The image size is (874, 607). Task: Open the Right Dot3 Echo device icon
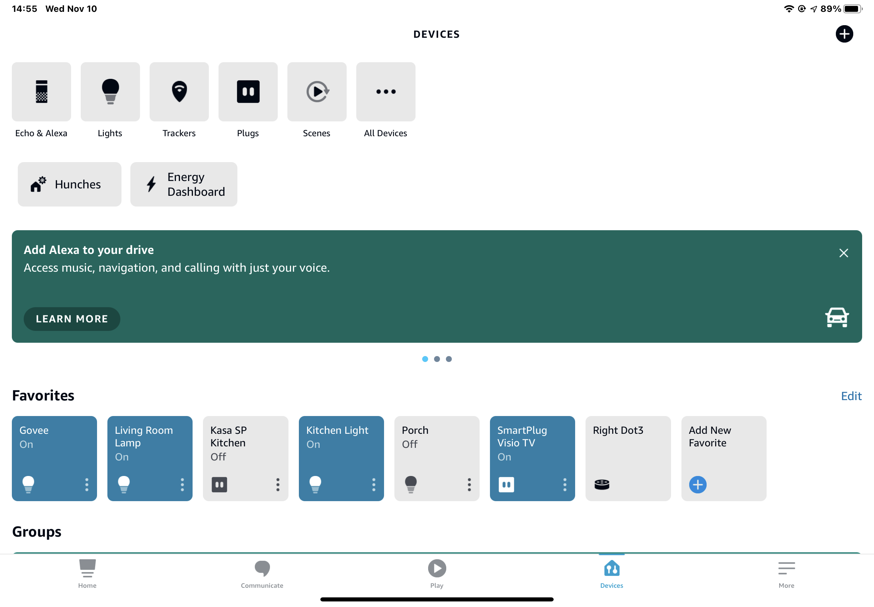coord(602,484)
